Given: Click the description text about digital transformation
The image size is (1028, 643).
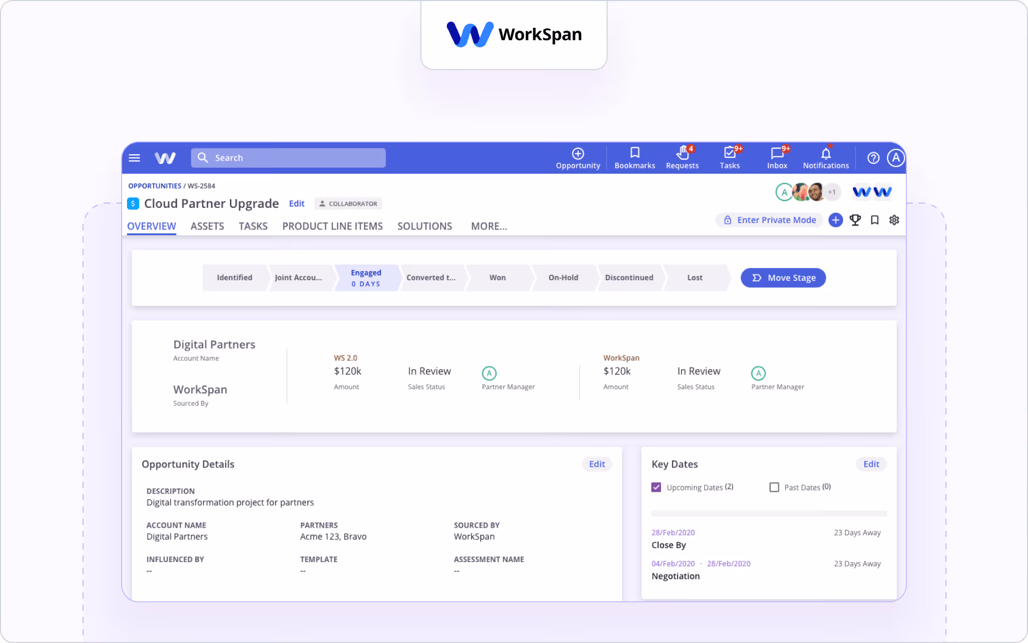Looking at the screenshot, I should (x=230, y=503).
